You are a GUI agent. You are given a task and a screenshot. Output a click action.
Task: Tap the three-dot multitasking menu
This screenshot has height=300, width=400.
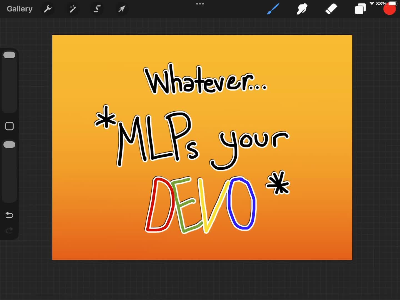click(x=200, y=4)
